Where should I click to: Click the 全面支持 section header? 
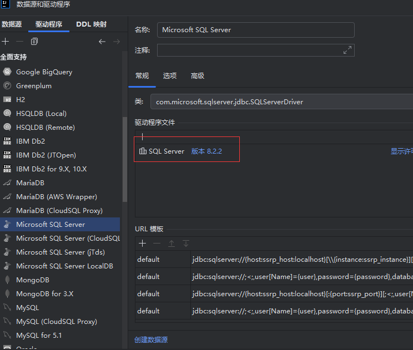[13, 57]
